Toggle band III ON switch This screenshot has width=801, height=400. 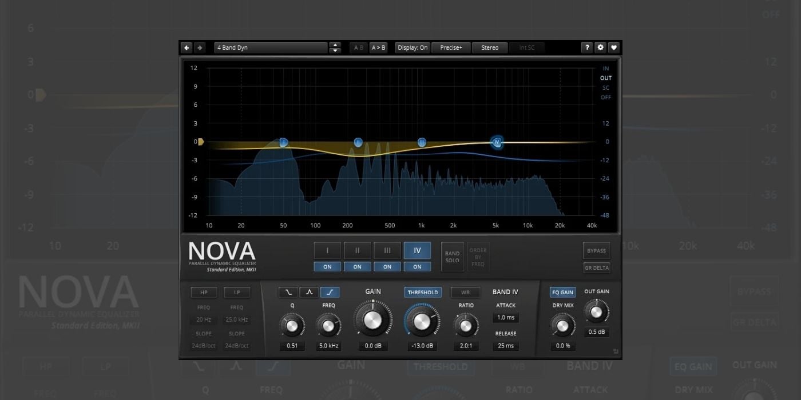point(387,266)
